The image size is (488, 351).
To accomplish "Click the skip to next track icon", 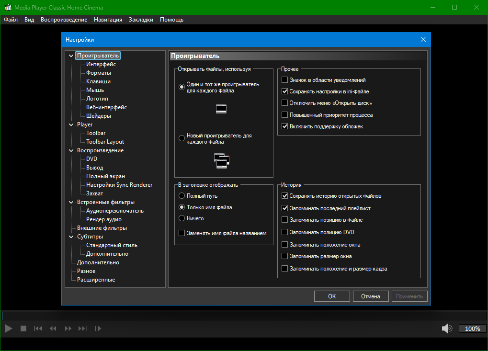I will (82, 328).
